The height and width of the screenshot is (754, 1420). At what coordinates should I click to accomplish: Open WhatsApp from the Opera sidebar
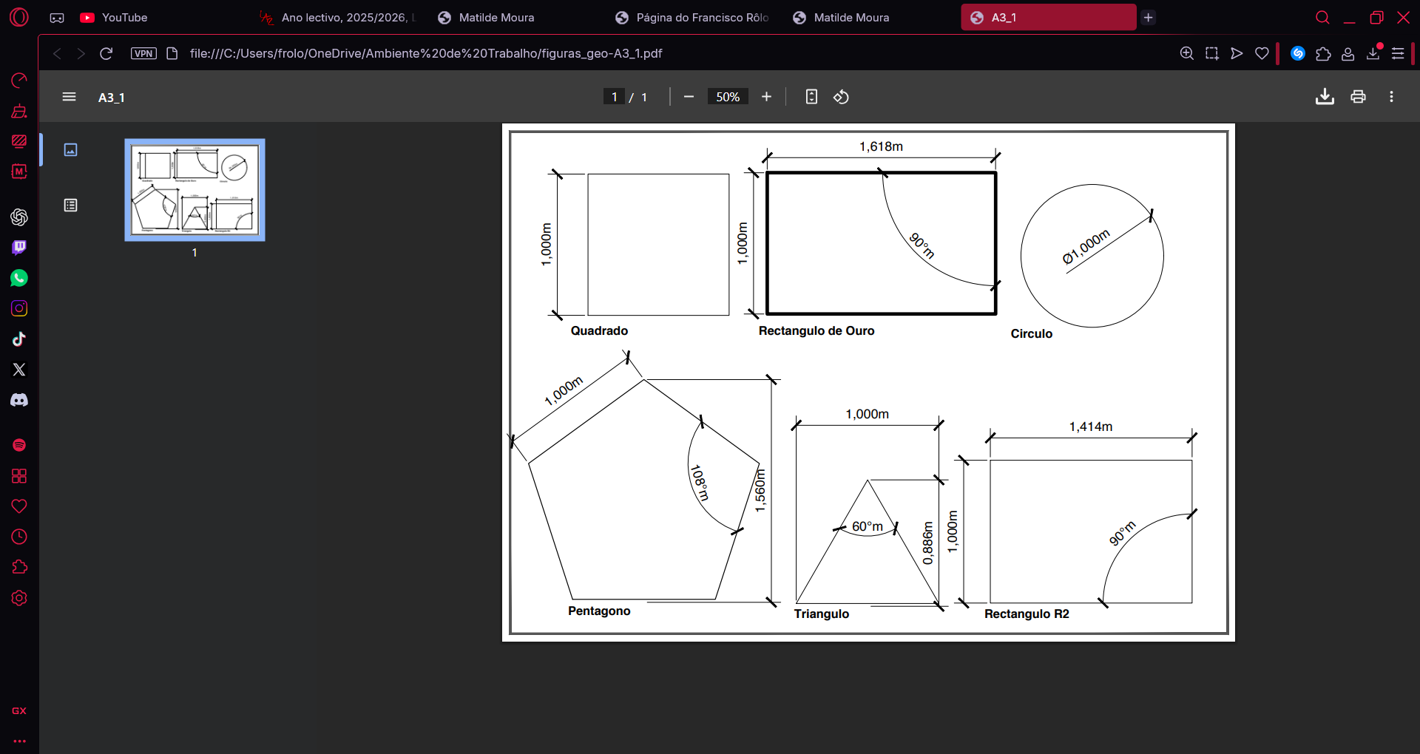pos(19,278)
